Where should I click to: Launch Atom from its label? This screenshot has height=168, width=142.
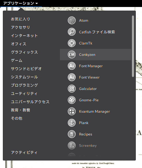tap(84, 20)
